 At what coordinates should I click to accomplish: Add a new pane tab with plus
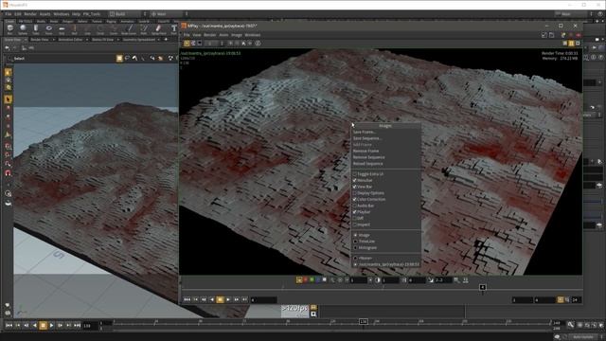[166, 40]
